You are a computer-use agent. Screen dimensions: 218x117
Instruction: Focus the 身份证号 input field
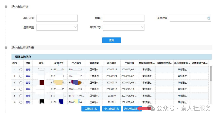(x=57, y=18)
